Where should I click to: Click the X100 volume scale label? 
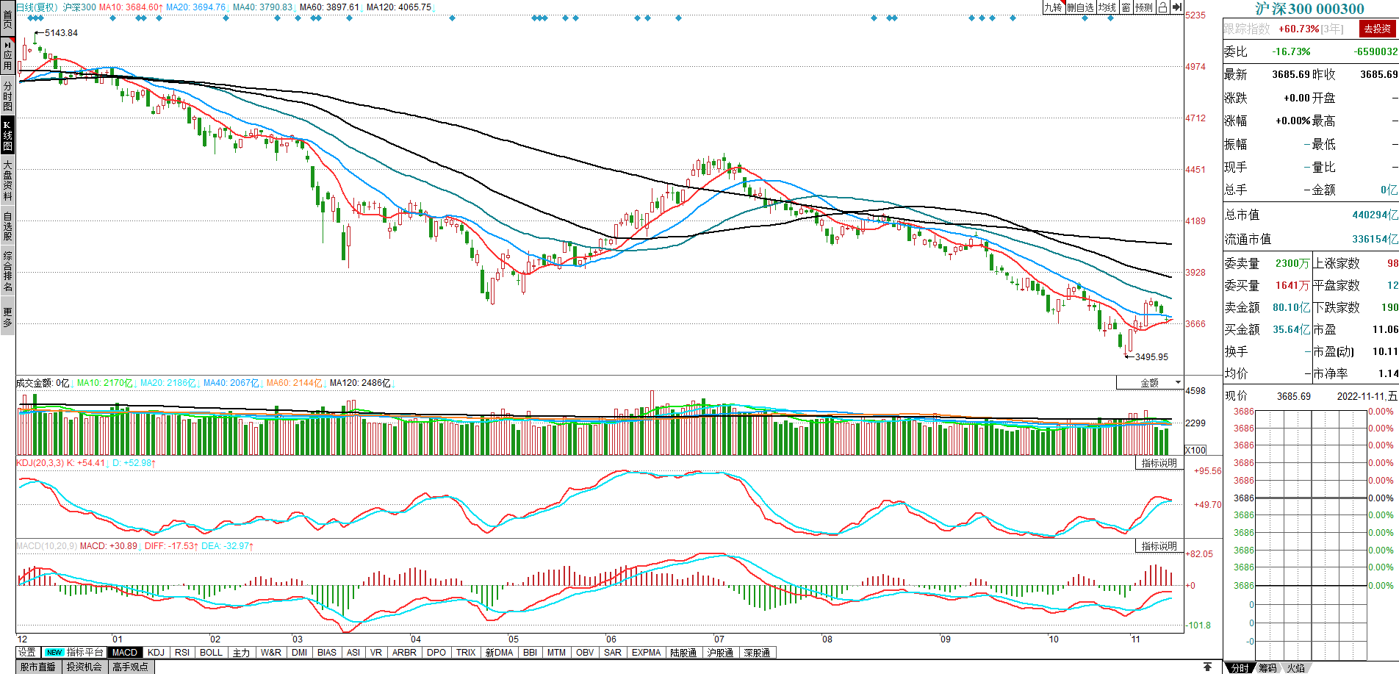1195,450
